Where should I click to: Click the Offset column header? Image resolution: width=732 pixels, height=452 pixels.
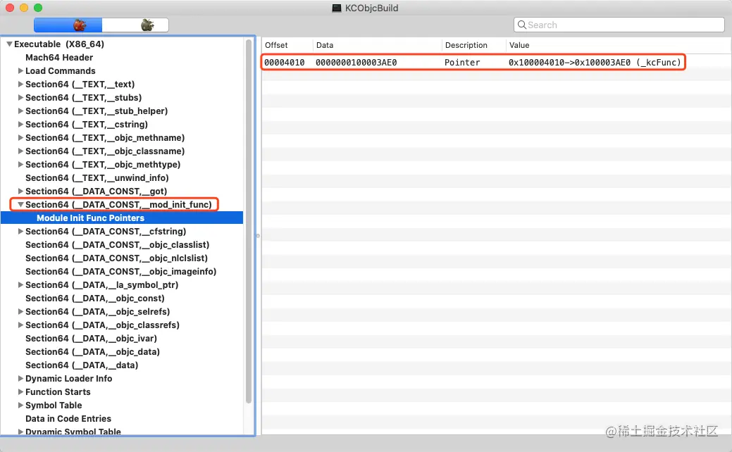point(287,45)
